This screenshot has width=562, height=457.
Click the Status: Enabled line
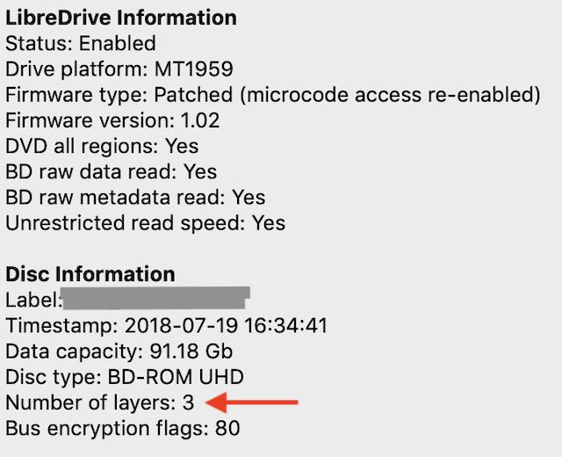point(81,43)
